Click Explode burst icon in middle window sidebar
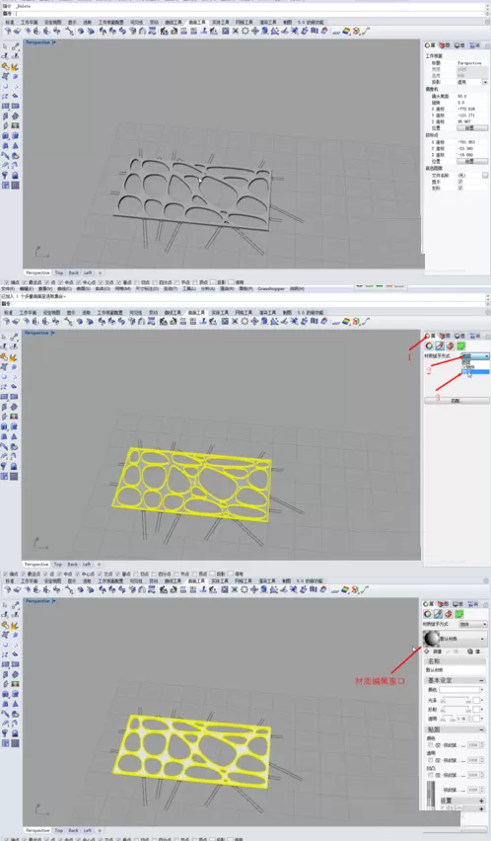Screen dimensions: 491x841 click(14, 357)
